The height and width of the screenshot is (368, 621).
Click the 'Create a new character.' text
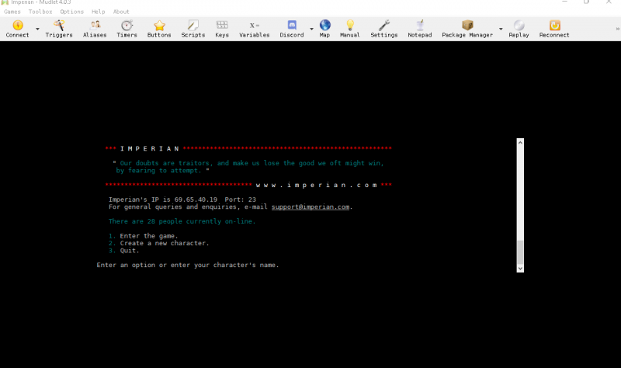click(165, 243)
